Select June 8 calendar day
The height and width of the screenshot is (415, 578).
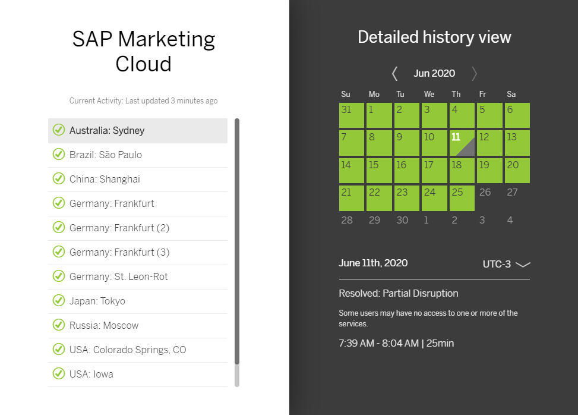coord(379,143)
